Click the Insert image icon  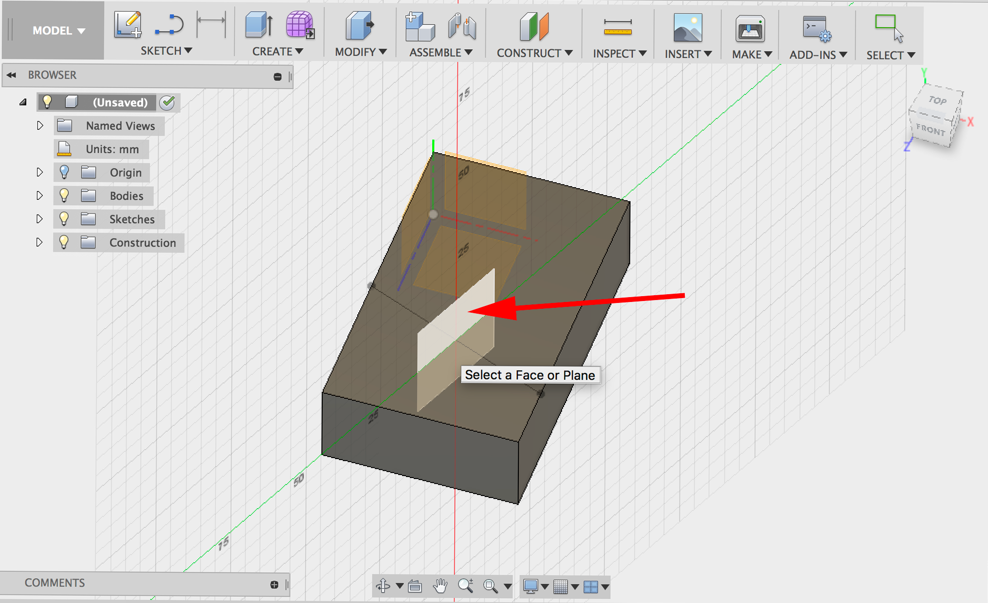click(x=688, y=28)
